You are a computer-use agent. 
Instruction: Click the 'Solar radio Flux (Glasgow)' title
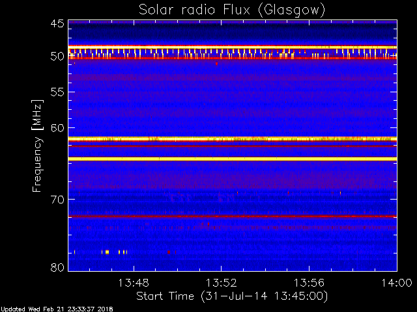point(232,10)
